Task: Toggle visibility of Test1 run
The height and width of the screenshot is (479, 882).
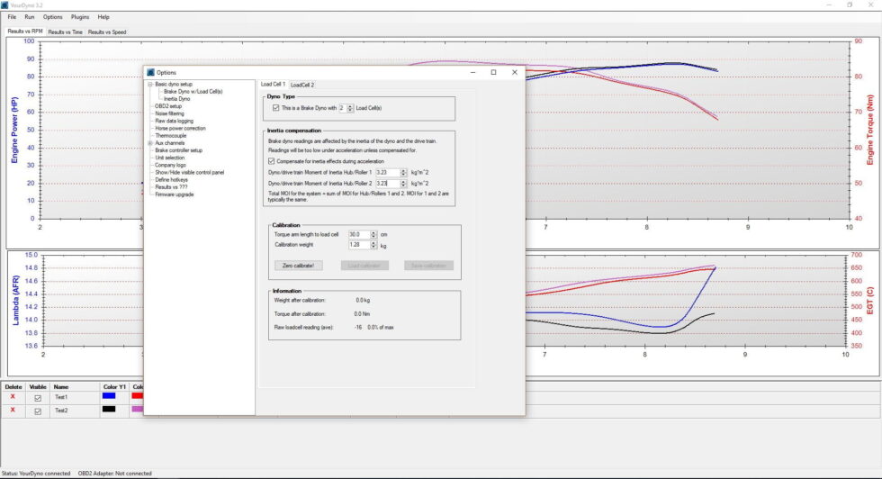Action: [x=38, y=397]
